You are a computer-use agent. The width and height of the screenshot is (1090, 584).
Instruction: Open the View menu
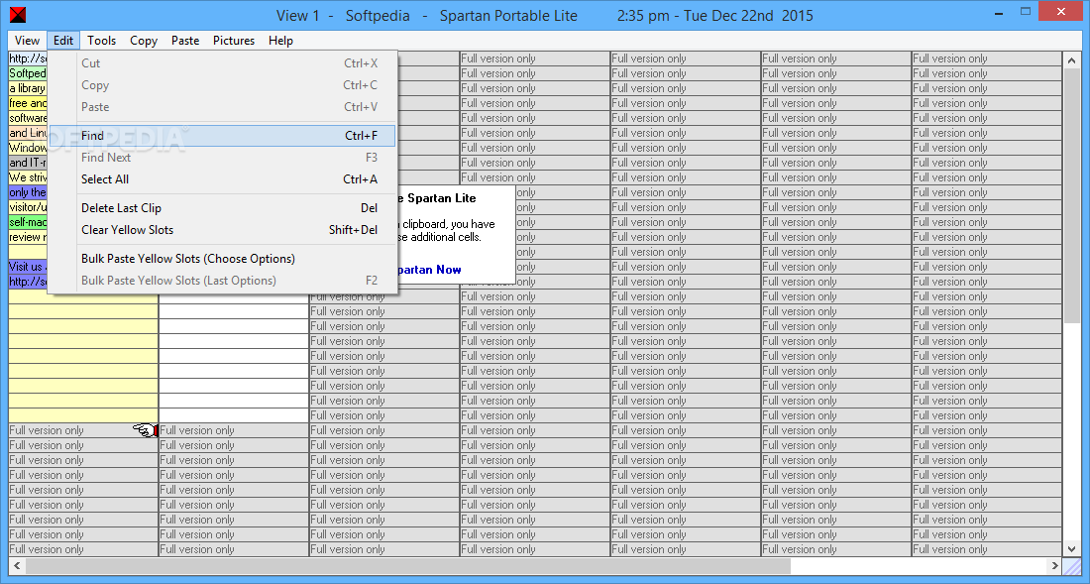[27, 41]
